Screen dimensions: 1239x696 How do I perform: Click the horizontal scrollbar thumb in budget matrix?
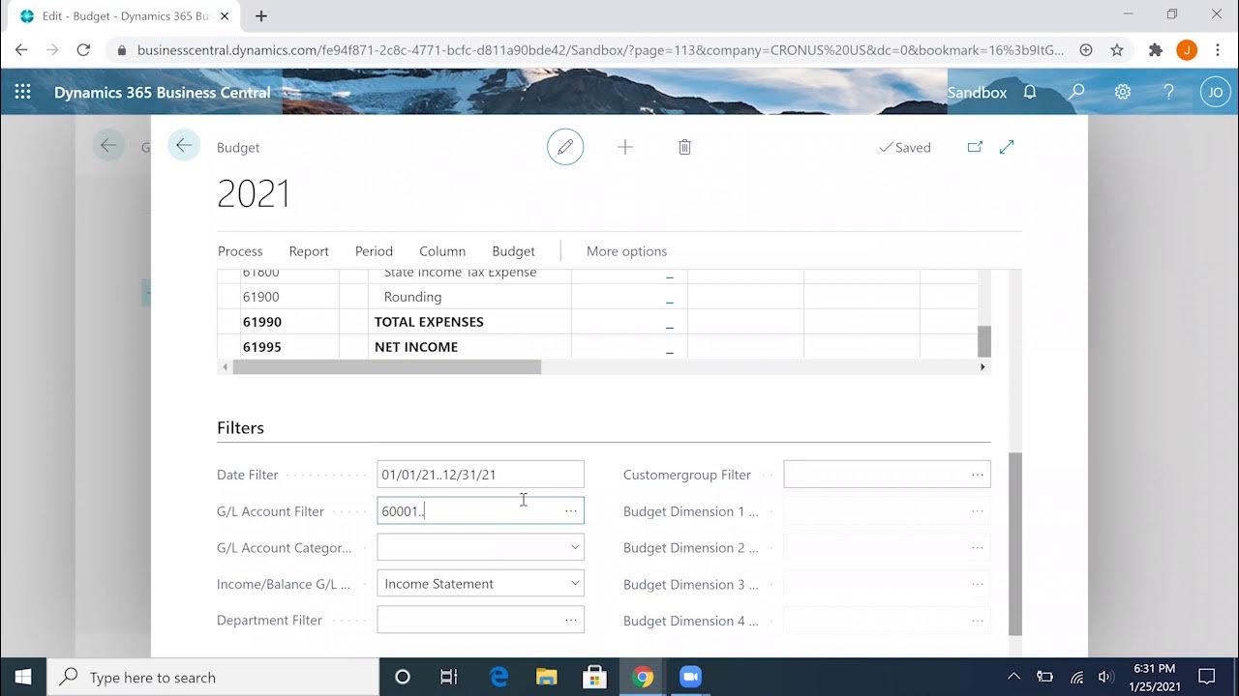click(387, 367)
